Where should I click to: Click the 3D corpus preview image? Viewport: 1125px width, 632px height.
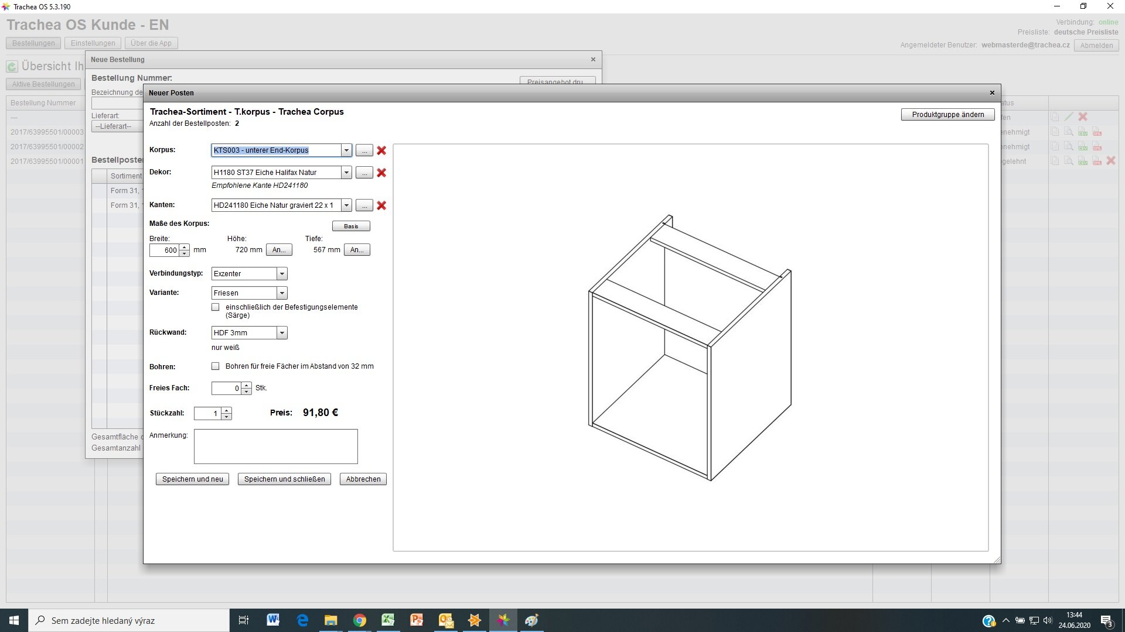click(690, 348)
